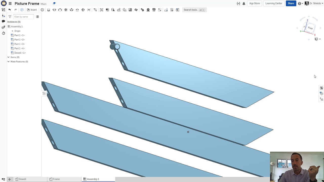The image size is (324, 182).
Task: Click the Search tools field
Action: 194,10
